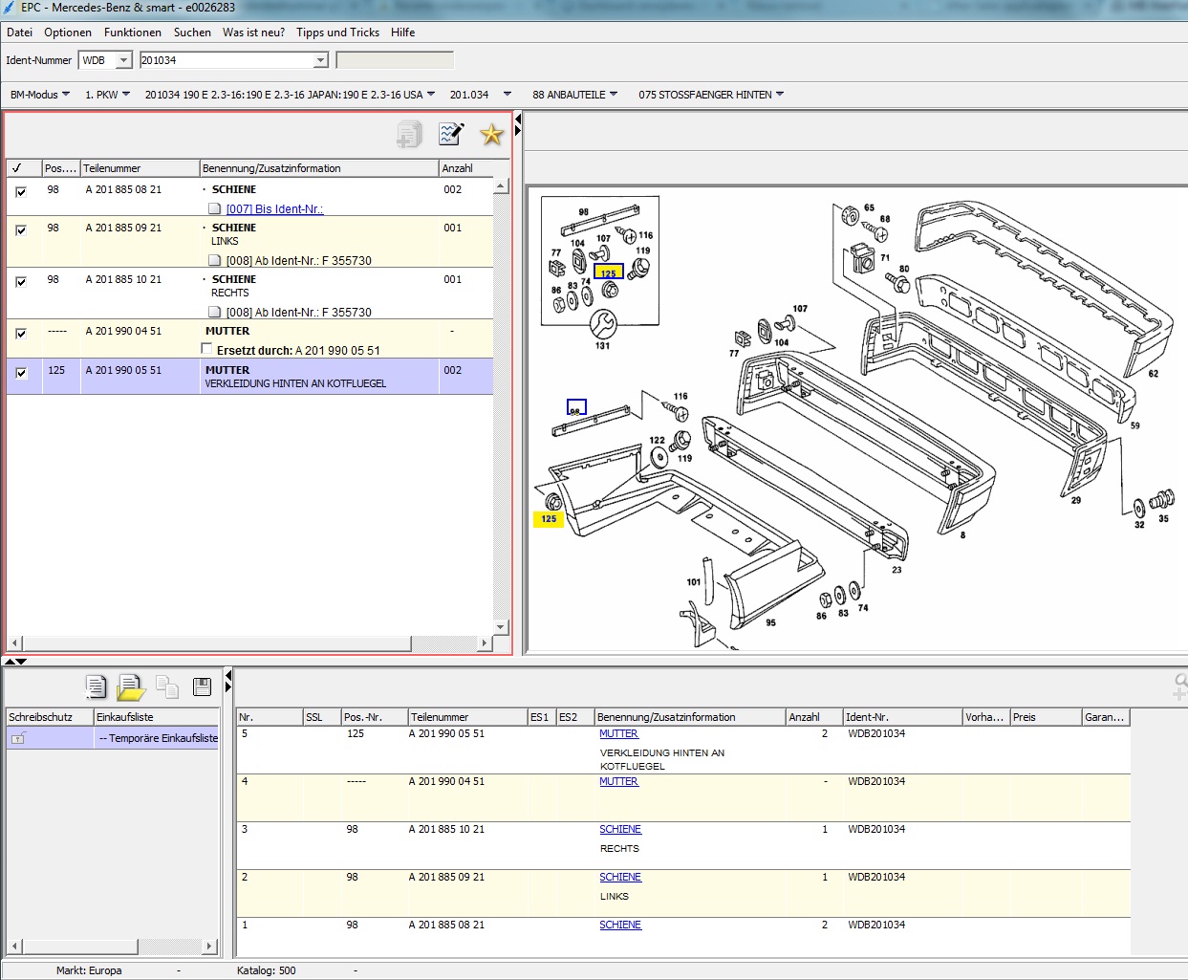Click the up/down splitter arrows above lower pane
Screen dimensions: 1188x980
[x=15, y=662]
